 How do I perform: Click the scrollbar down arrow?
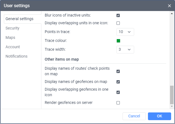click(x=172, y=106)
